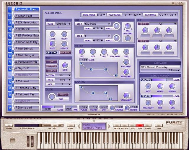This screenshot has width=189, height=150.
Task: Toggle Glide Auto mode
Action: tap(63, 95)
